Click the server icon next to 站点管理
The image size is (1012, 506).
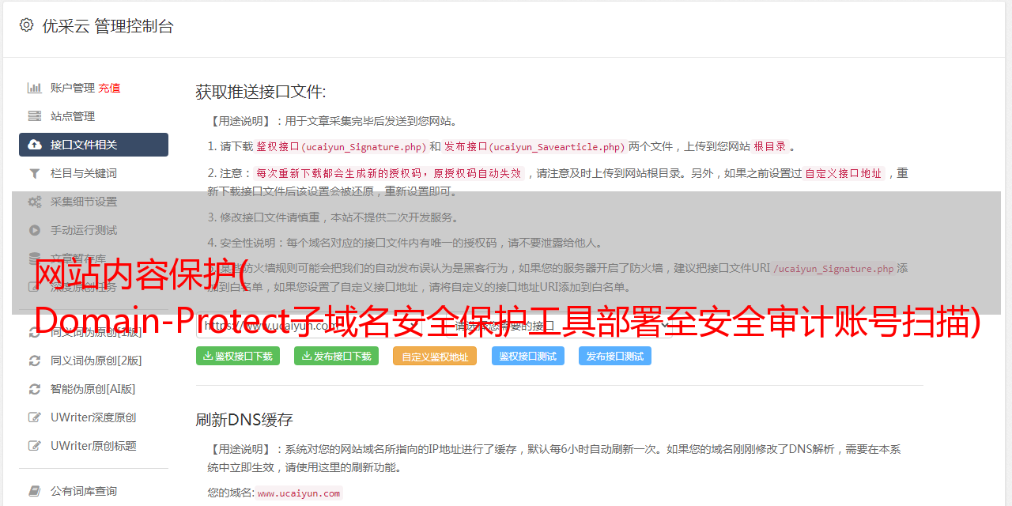(35, 116)
